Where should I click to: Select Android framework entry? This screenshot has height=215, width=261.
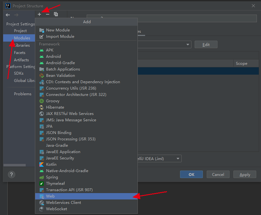tap(86, 57)
